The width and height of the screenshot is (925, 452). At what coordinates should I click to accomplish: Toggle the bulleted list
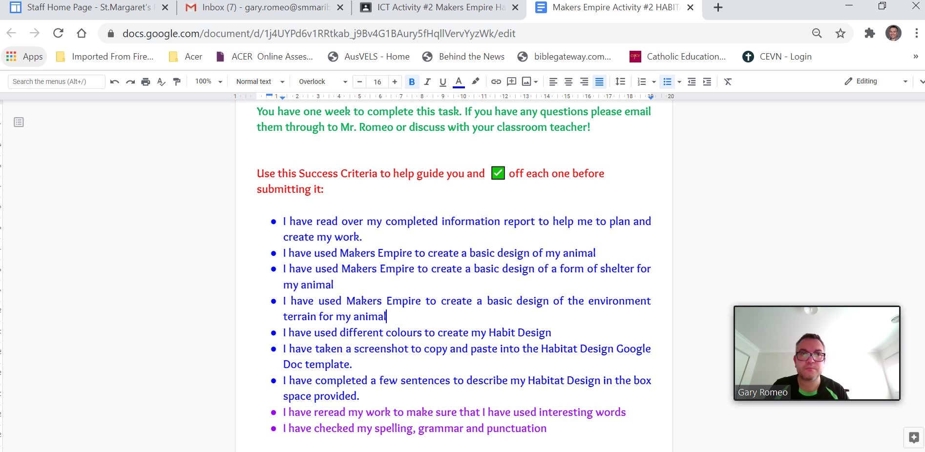[667, 82]
